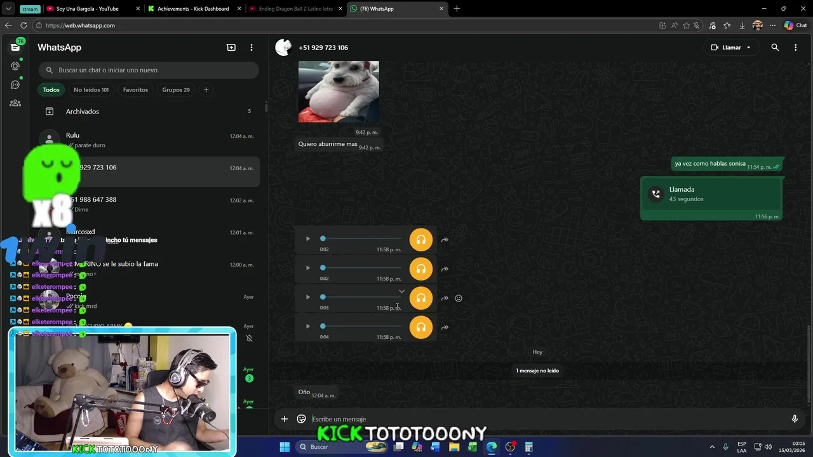Click the voice message microphone icon
The image size is (813, 457).
point(795,419)
